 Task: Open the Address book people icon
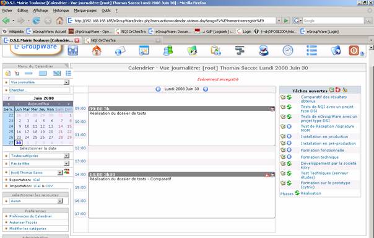(168, 51)
